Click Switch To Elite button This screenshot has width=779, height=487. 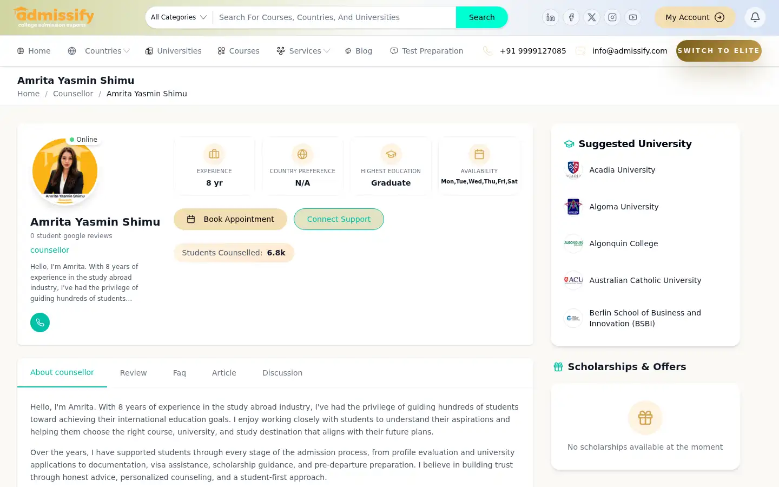pos(719,51)
